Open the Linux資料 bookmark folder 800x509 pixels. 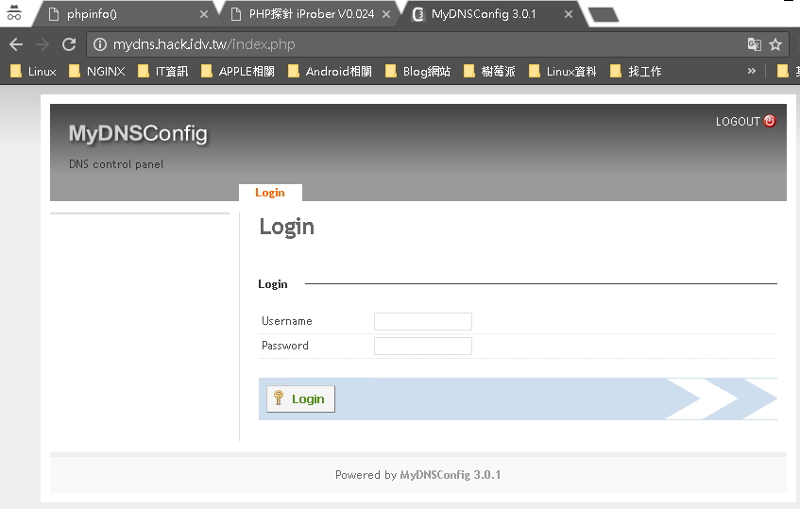(x=562, y=72)
